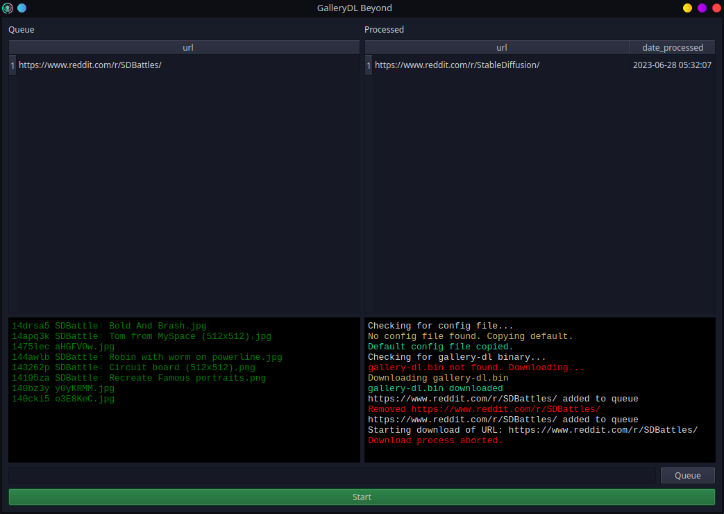Click the blue circle pin button in title bar
The width and height of the screenshot is (724, 514).
[x=22, y=8]
